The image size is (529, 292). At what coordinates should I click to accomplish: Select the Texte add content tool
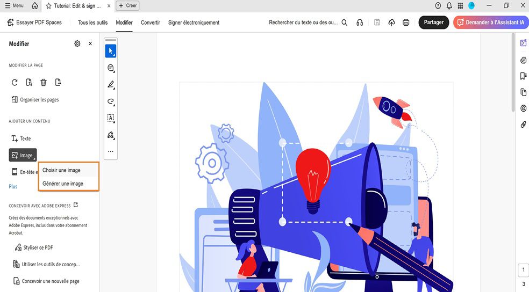(21, 138)
